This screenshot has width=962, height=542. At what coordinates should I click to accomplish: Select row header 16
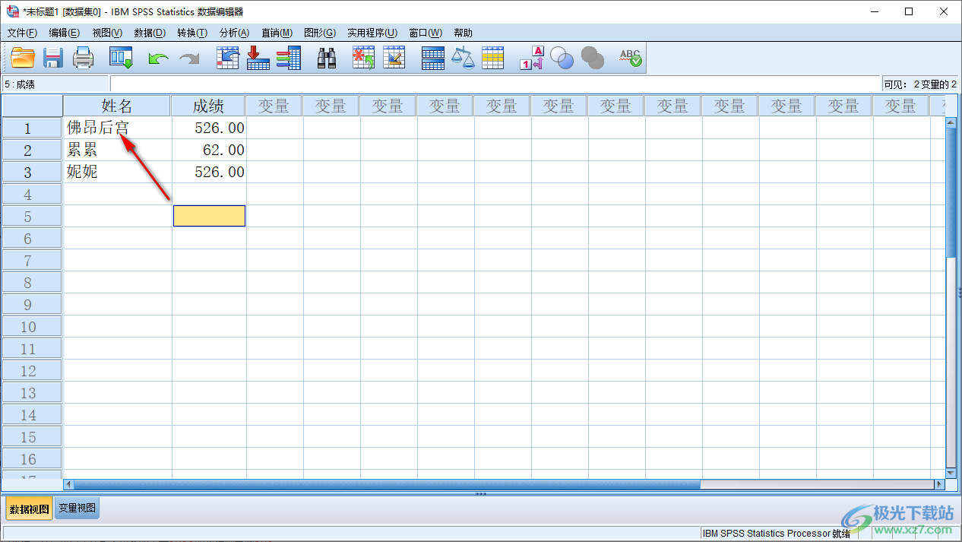click(x=32, y=459)
